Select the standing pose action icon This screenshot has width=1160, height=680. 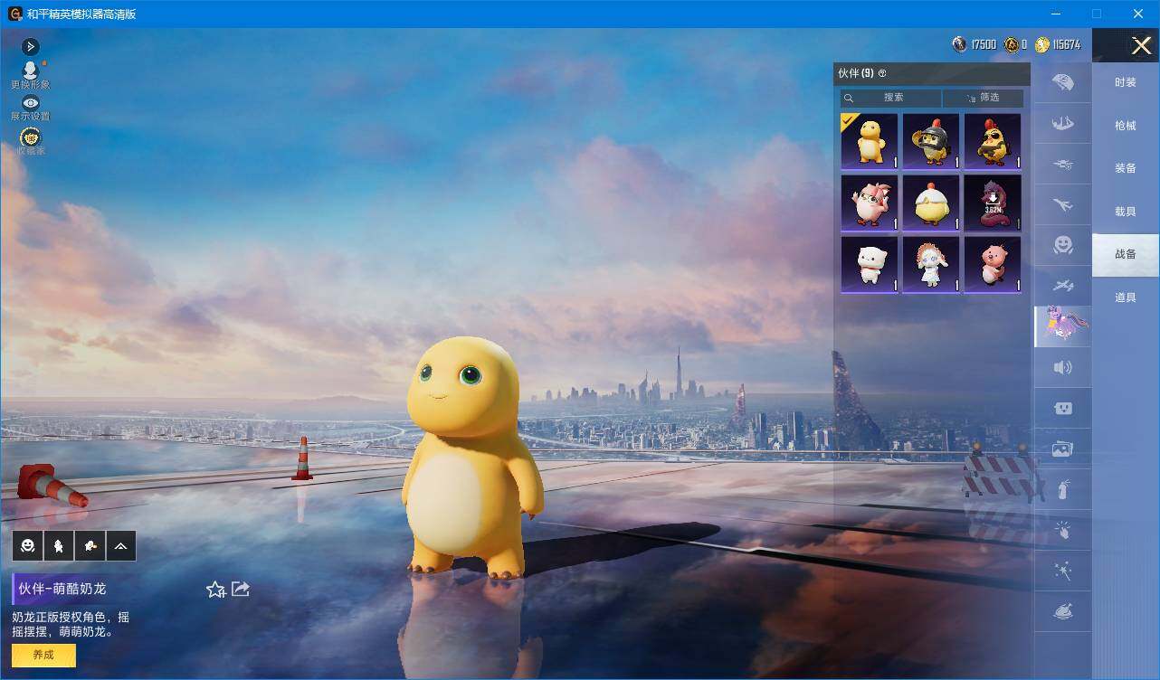point(58,546)
